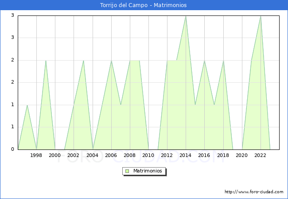Image resolution: width=288 pixels, height=199 pixels.
Task: Click the 1997 data point at value 1
Action: pyautogui.click(x=27, y=105)
